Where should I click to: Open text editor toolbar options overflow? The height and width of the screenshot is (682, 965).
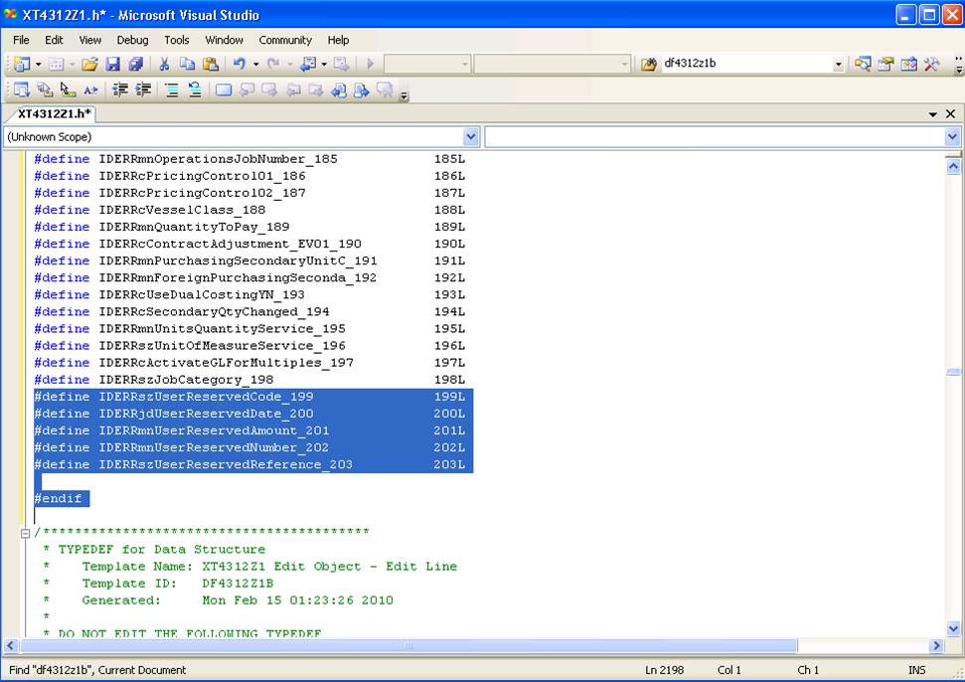tap(403, 94)
